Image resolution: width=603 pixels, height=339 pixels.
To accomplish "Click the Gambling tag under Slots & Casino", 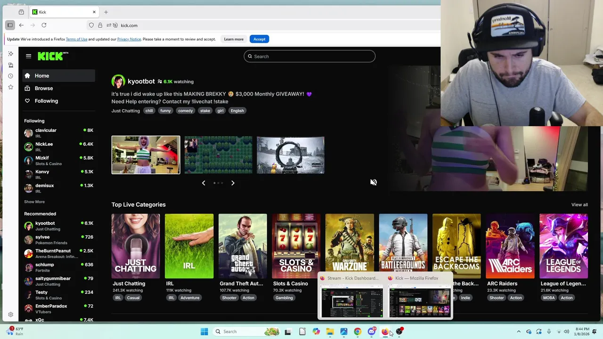I will coord(284,298).
